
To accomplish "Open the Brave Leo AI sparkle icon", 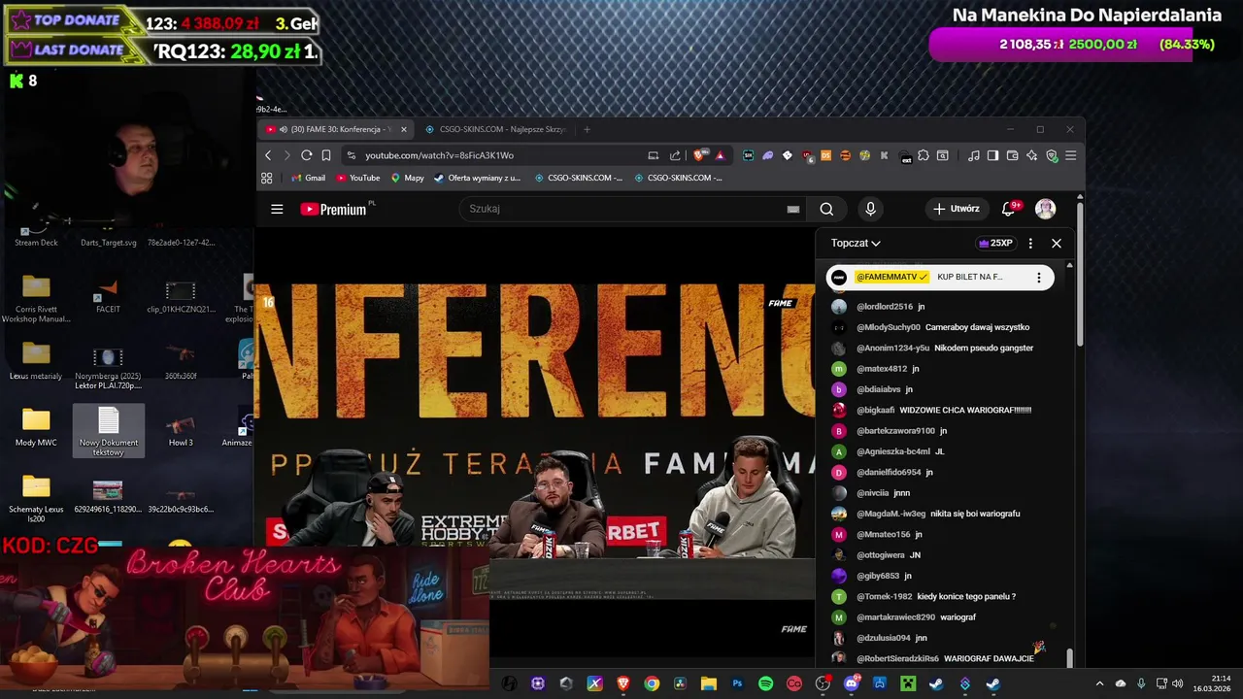I will click(x=1032, y=155).
